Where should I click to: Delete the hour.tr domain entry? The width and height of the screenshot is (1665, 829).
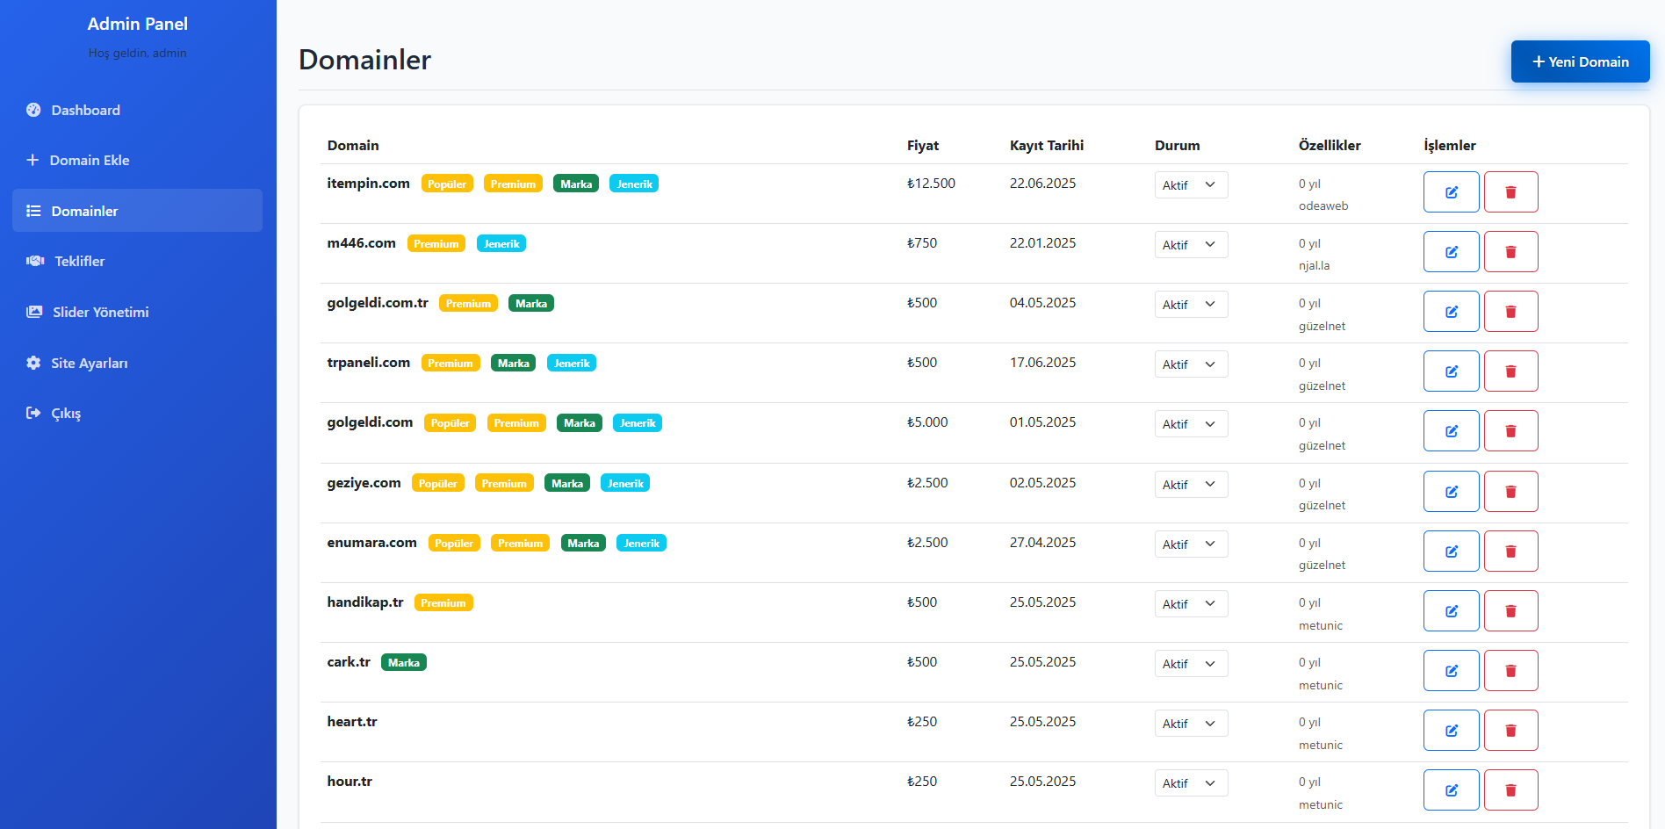click(1510, 789)
